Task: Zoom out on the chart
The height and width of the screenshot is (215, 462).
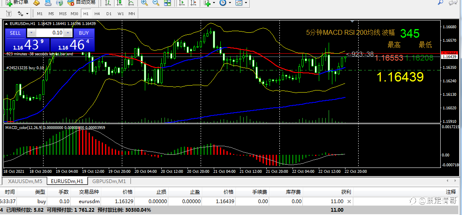Action: pyautogui.click(x=156, y=2)
